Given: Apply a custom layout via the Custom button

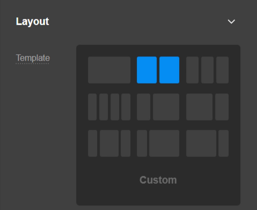Looking at the screenshot, I should (158, 180).
